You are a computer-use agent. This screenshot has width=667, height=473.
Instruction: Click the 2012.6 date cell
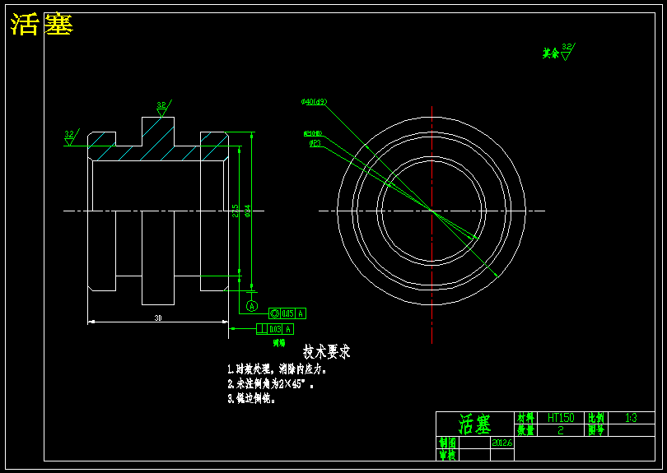(x=502, y=443)
